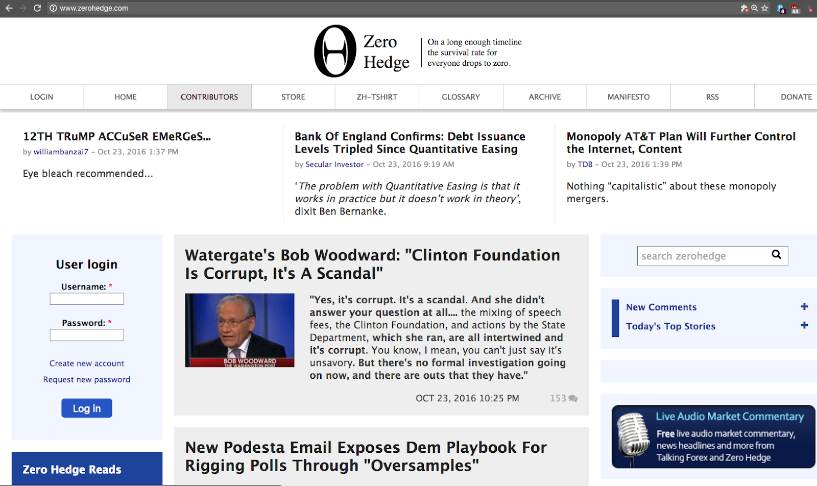
Task: Expand the New Comments section
Action: [x=804, y=306]
